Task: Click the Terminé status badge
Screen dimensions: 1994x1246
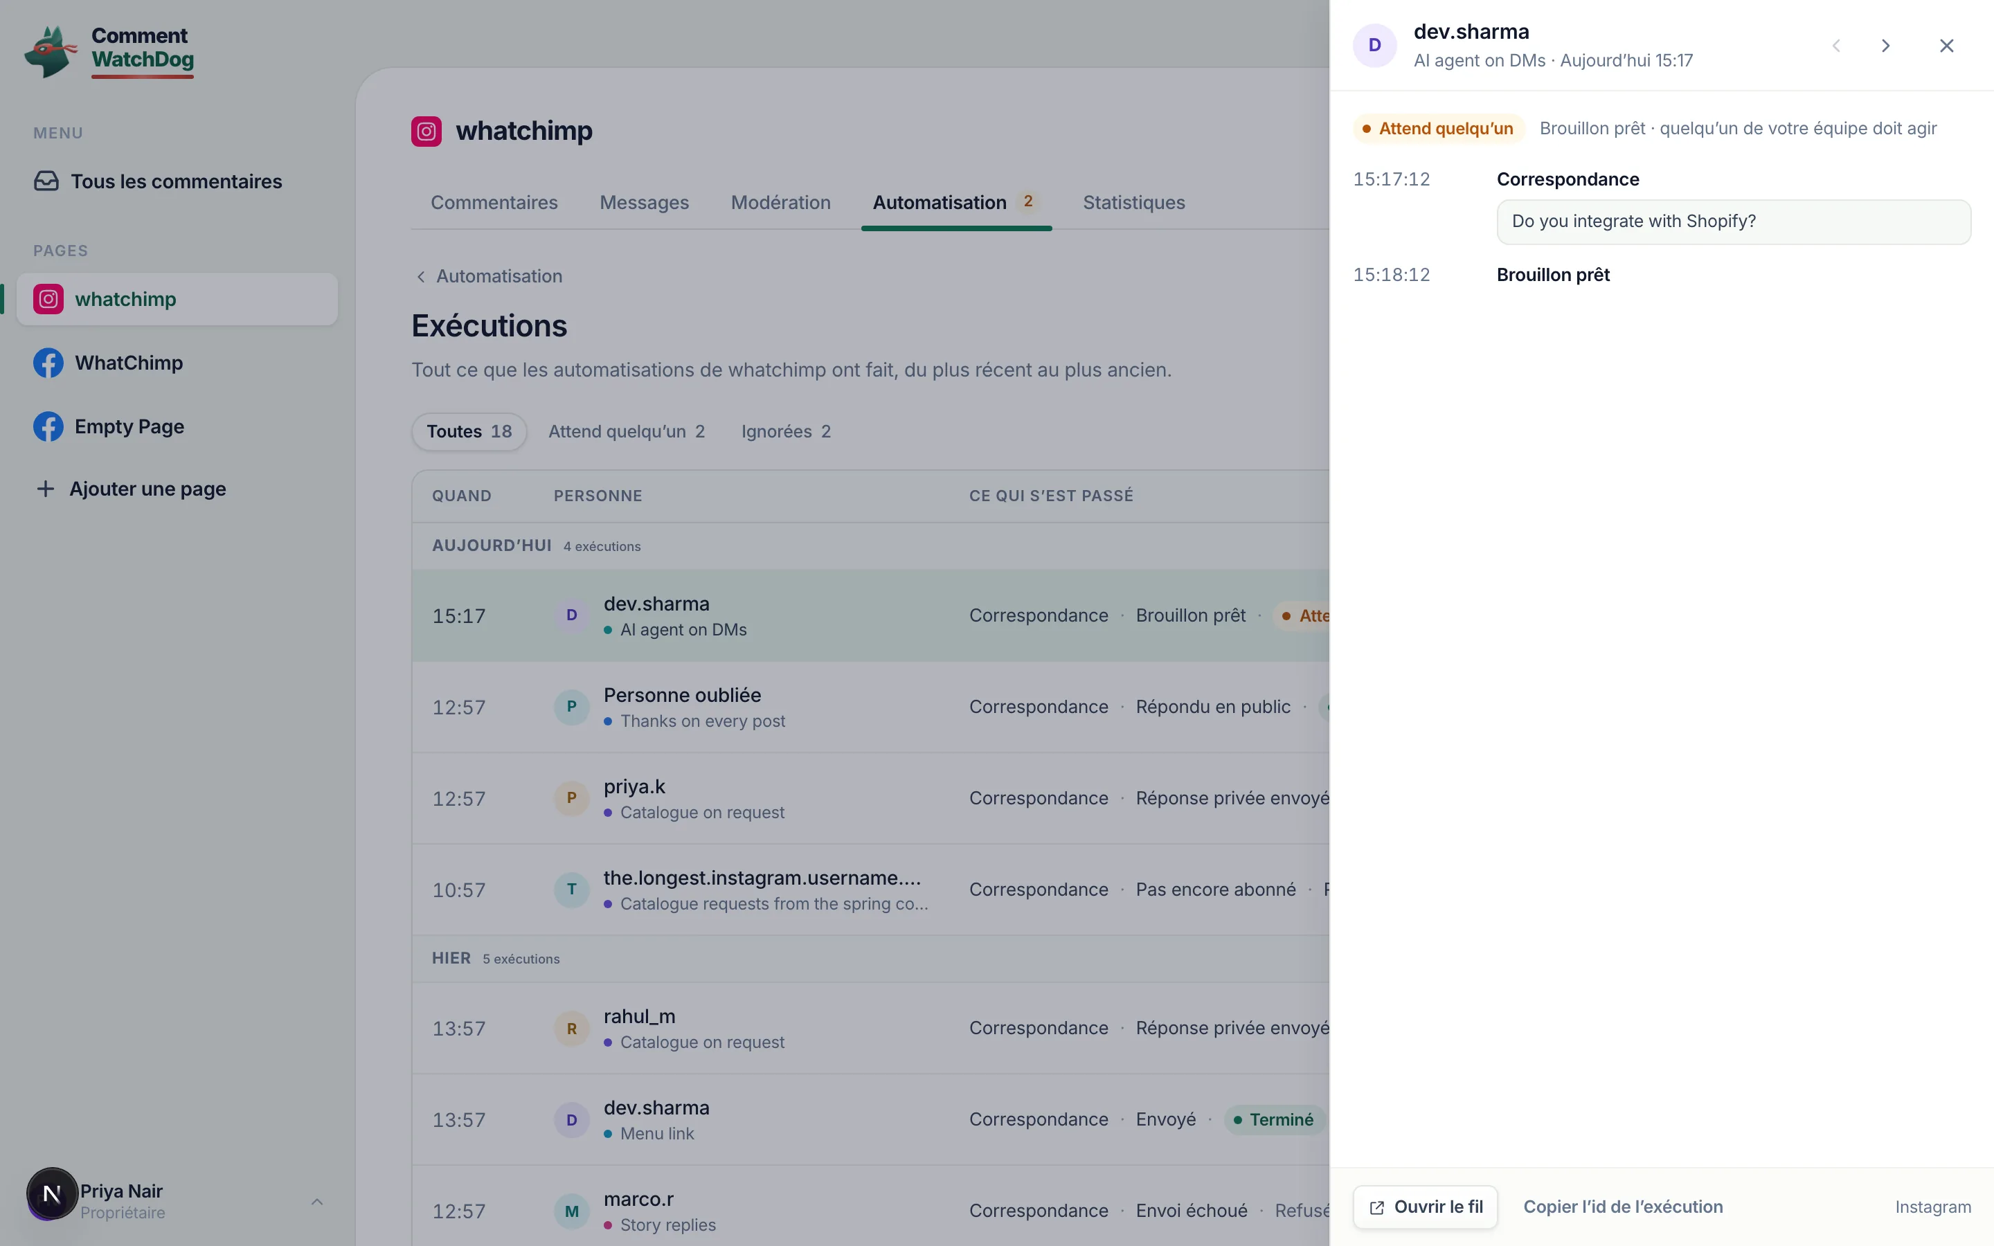Action: [1274, 1120]
